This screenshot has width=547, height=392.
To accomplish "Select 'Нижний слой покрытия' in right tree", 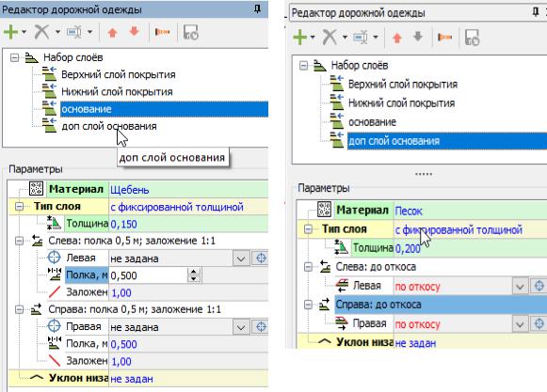I will point(401,103).
